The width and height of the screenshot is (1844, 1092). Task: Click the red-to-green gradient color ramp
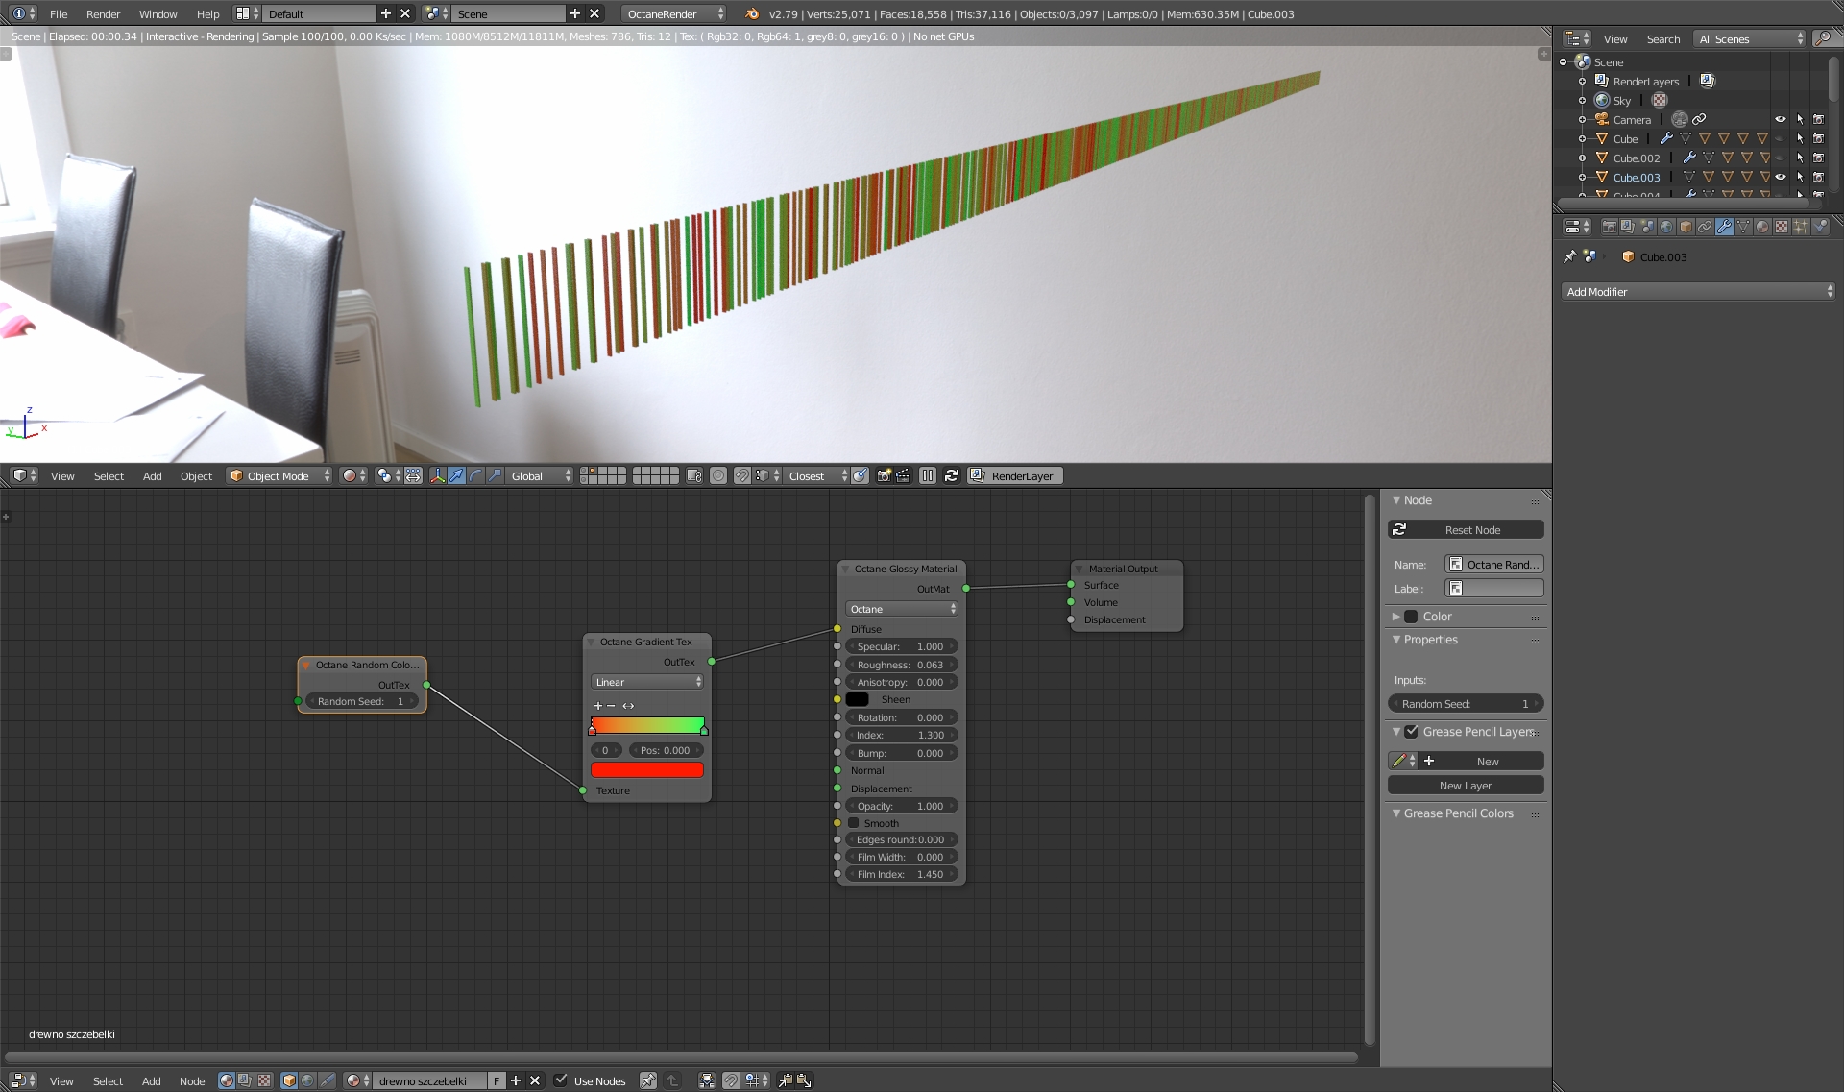click(x=647, y=725)
